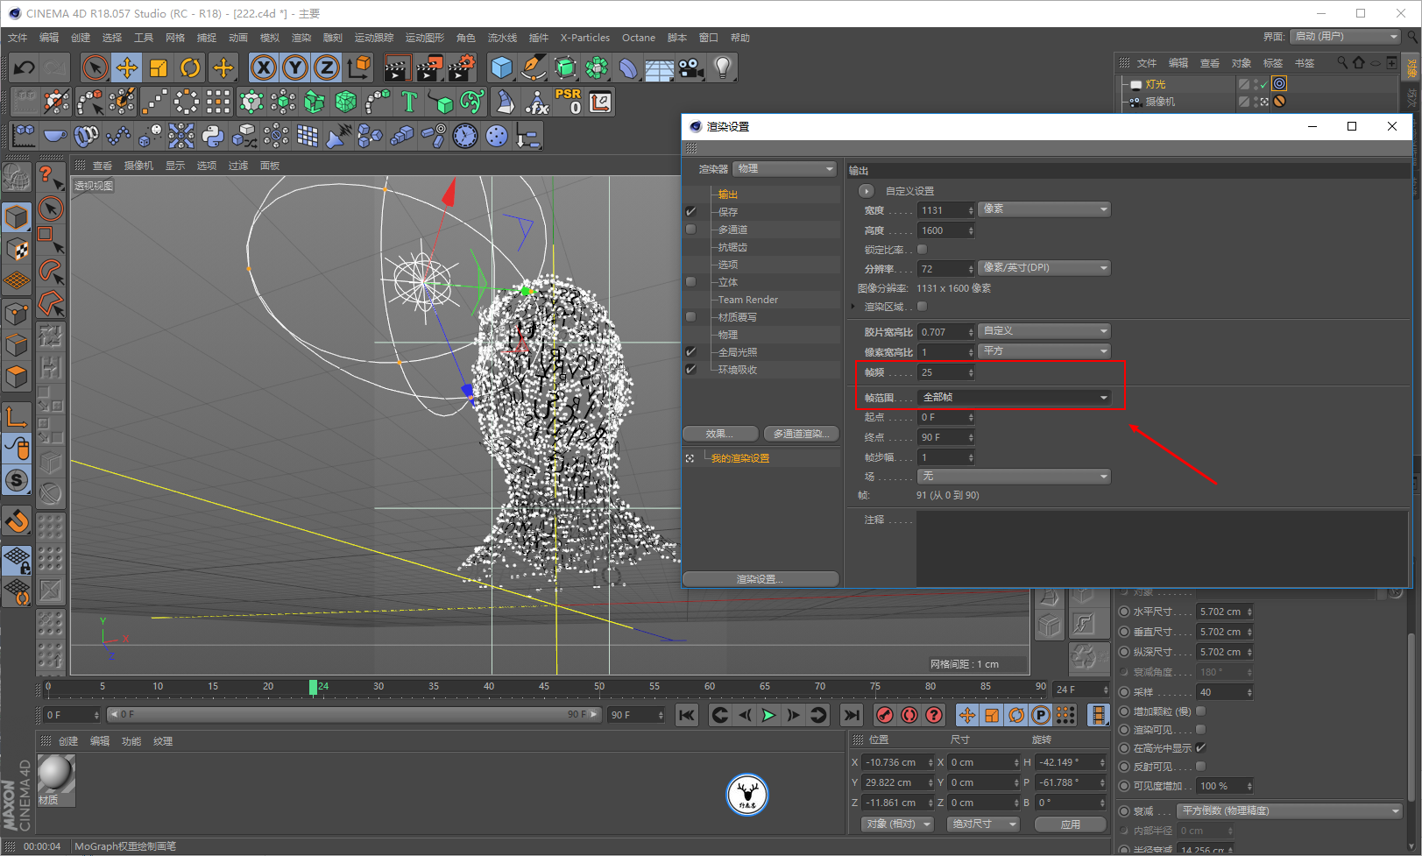Click the material preview thumbnail
This screenshot has width=1422, height=856.
[x=55, y=775]
